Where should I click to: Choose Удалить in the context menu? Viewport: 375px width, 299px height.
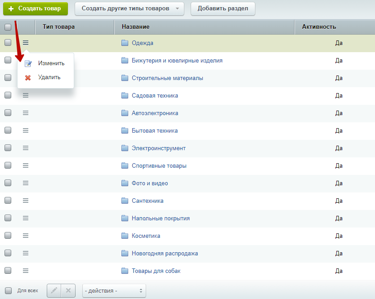tap(45, 77)
